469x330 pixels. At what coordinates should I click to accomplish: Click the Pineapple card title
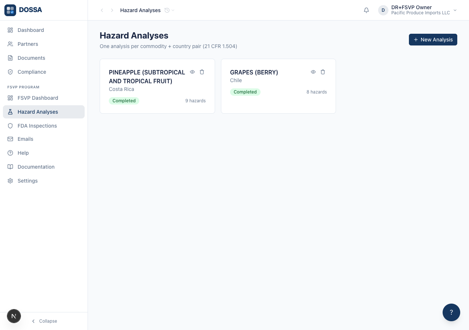click(x=147, y=77)
